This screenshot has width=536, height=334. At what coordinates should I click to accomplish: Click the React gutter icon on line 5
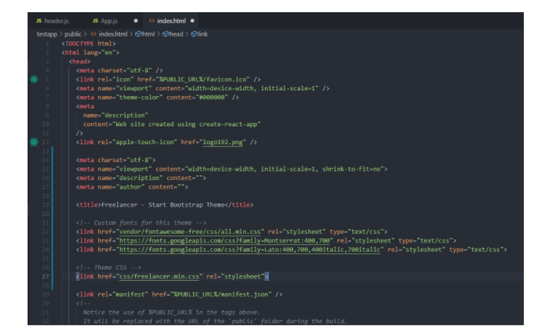[x=34, y=79]
